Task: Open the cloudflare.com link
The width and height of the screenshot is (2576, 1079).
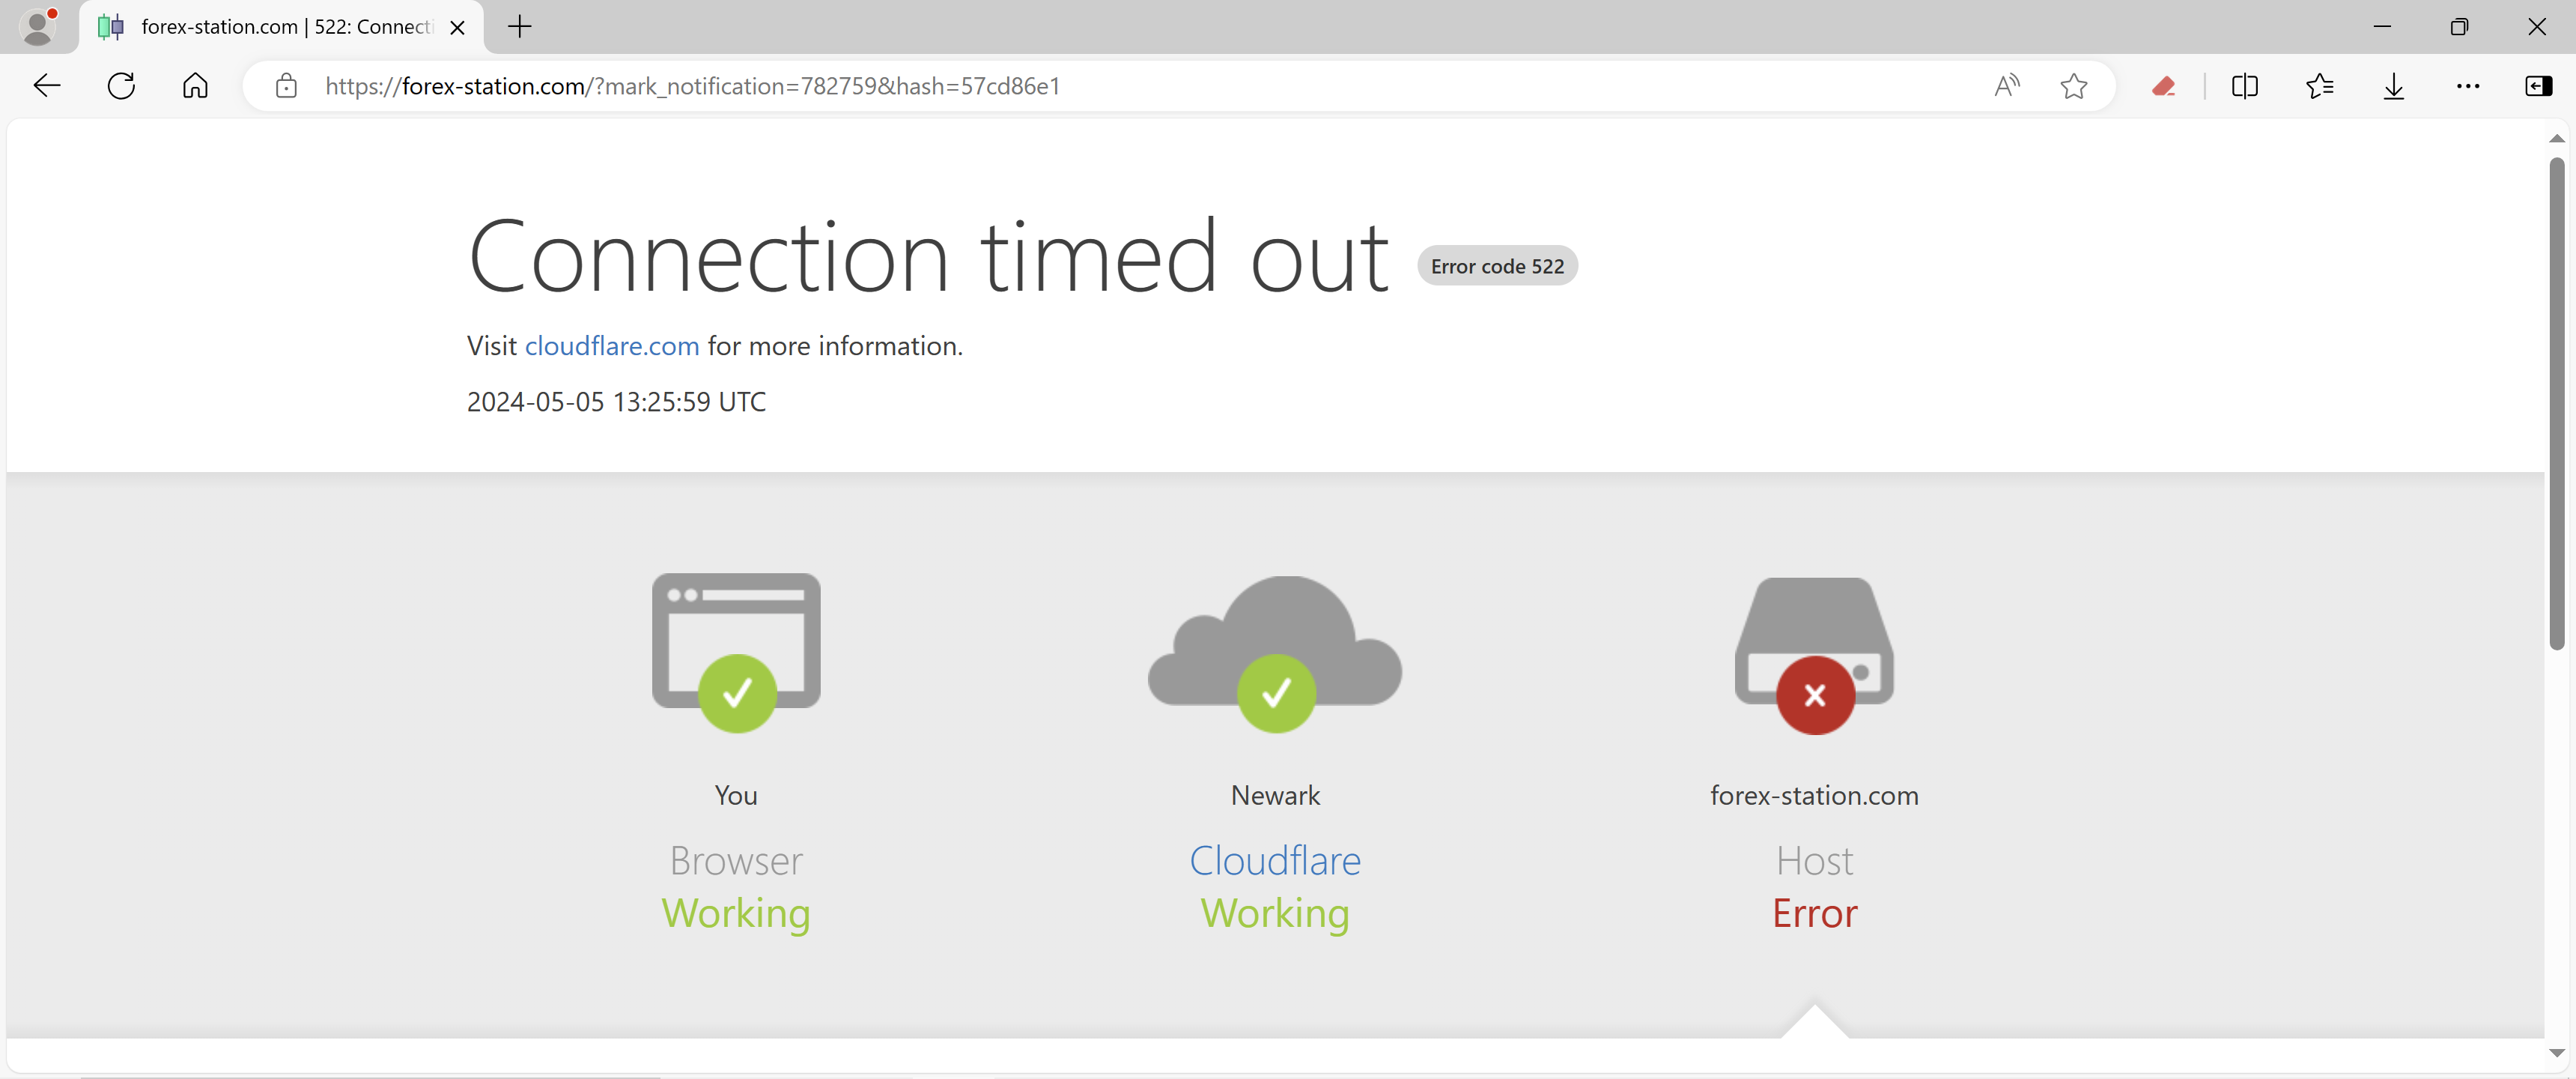Action: (611, 345)
